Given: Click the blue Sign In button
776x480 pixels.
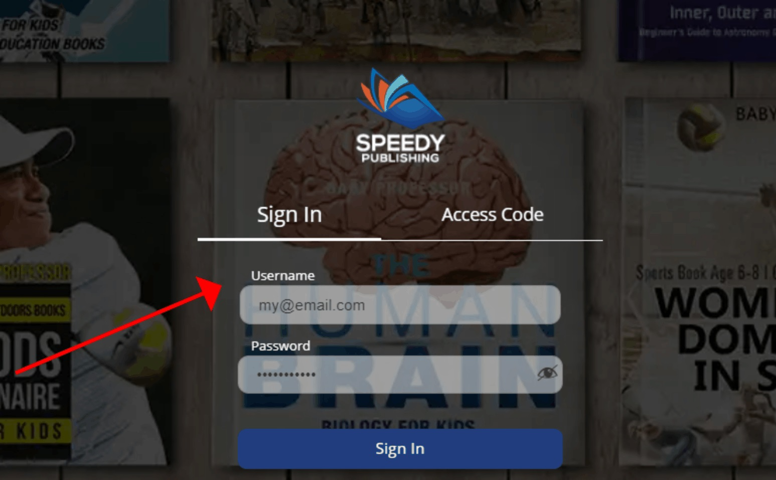Looking at the screenshot, I should pos(400,448).
